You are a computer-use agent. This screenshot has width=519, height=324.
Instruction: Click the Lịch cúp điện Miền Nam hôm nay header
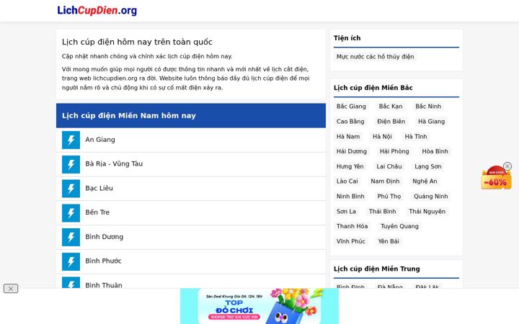pos(191,115)
